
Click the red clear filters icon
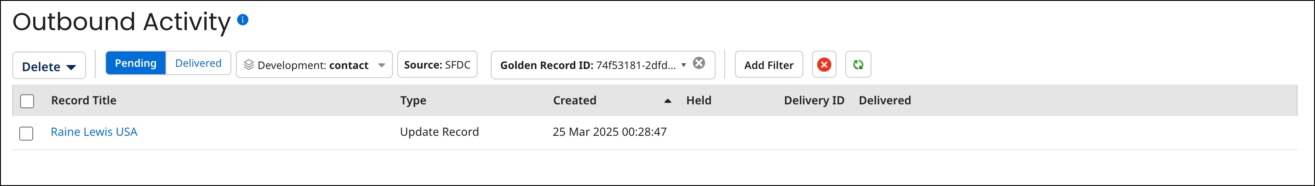(824, 65)
